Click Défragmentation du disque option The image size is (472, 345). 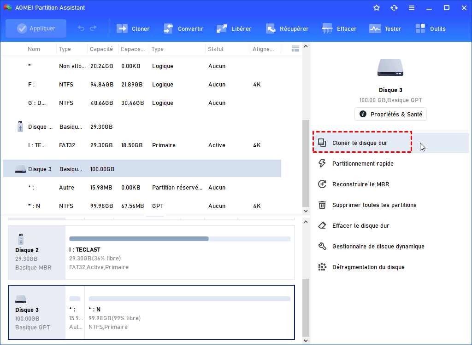[x=391, y=267]
